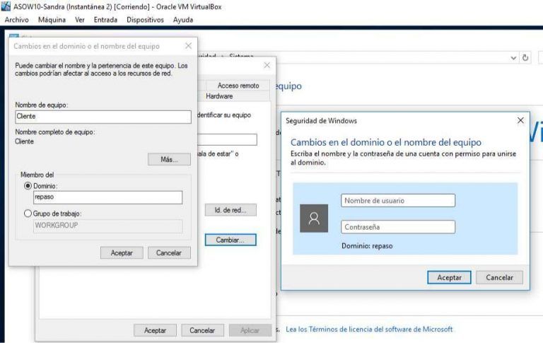Click the disabled WORKGROUP field
543x343 pixels.
[x=107, y=226]
